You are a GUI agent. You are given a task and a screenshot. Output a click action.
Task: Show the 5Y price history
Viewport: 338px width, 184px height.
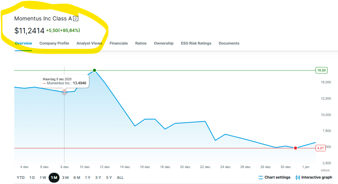click(x=109, y=178)
